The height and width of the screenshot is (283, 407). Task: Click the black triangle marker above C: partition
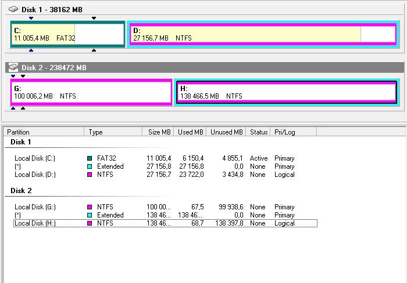coord(94,18)
